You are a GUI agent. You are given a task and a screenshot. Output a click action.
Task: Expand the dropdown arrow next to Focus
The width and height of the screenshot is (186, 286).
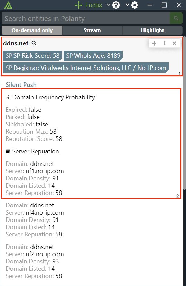[x=109, y=5]
